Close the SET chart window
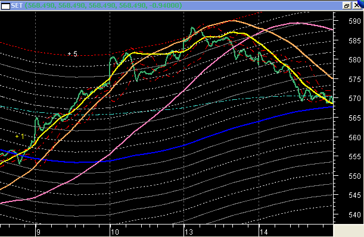The width and height of the screenshot is (364, 237). (x=357, y=5)
